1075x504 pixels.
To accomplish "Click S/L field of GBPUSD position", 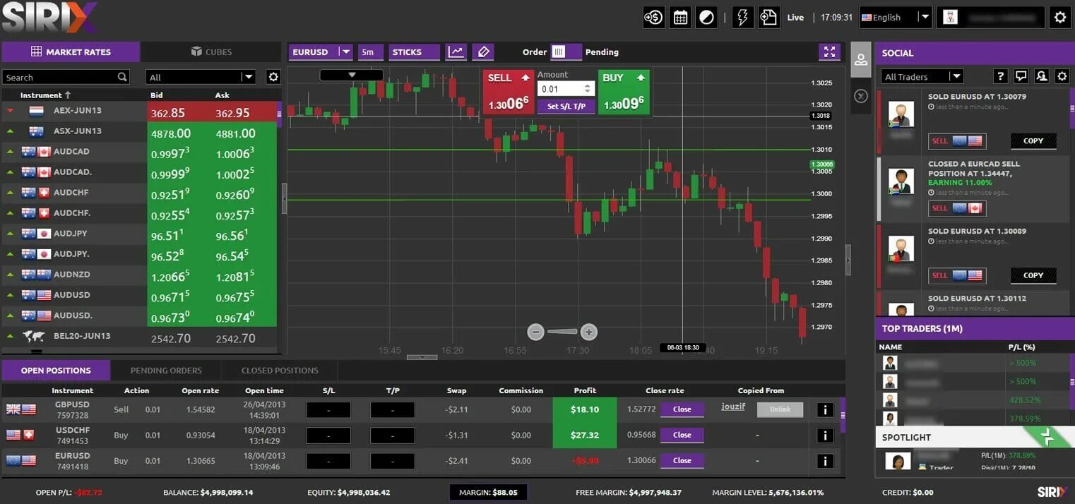I will click(x=328, y=409).
